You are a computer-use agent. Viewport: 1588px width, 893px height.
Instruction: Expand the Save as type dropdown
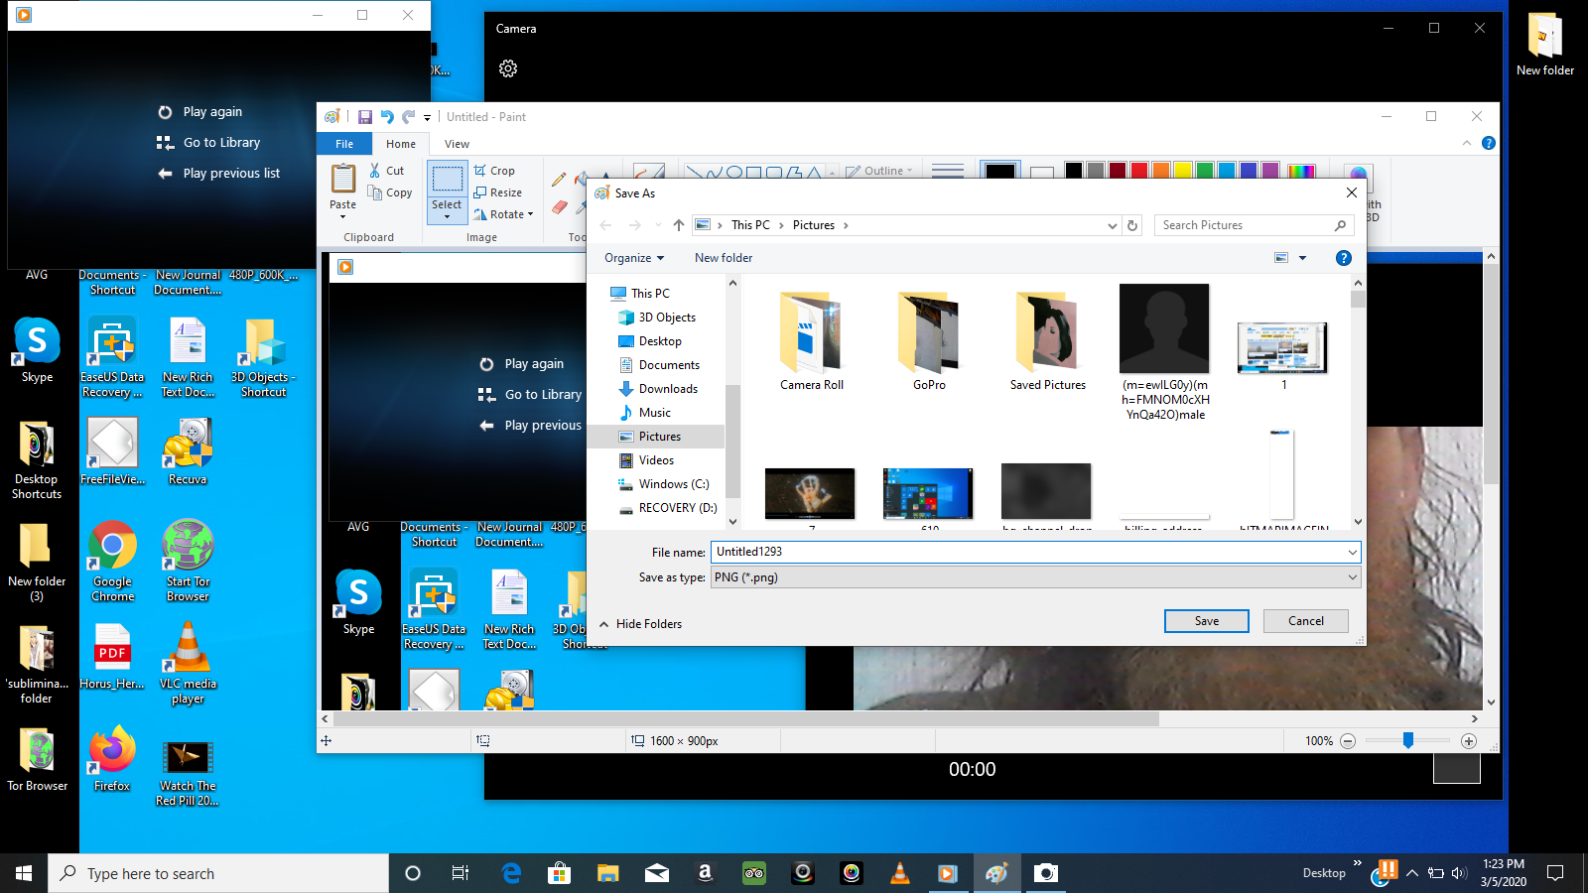[1352, 577]
